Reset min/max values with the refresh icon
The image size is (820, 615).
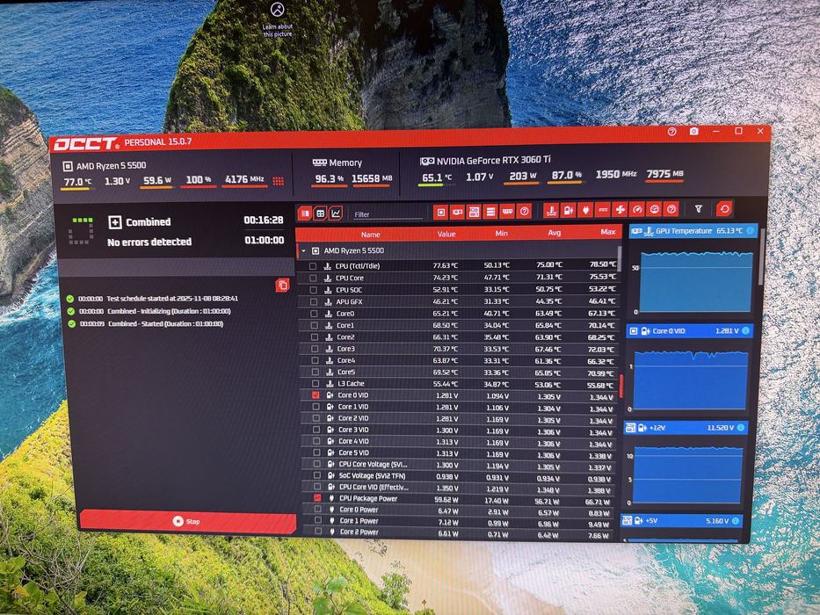[x=725, y=209]
